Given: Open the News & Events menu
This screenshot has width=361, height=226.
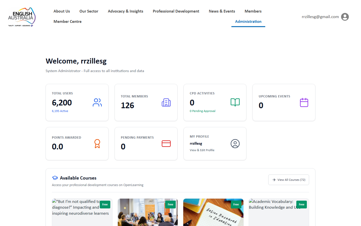Looking at the screenshot, I should coord(222,11).
